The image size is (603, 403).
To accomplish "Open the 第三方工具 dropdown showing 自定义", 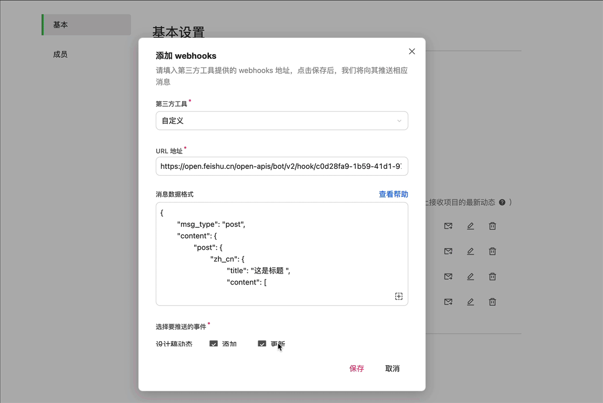I will coord(282,121).
